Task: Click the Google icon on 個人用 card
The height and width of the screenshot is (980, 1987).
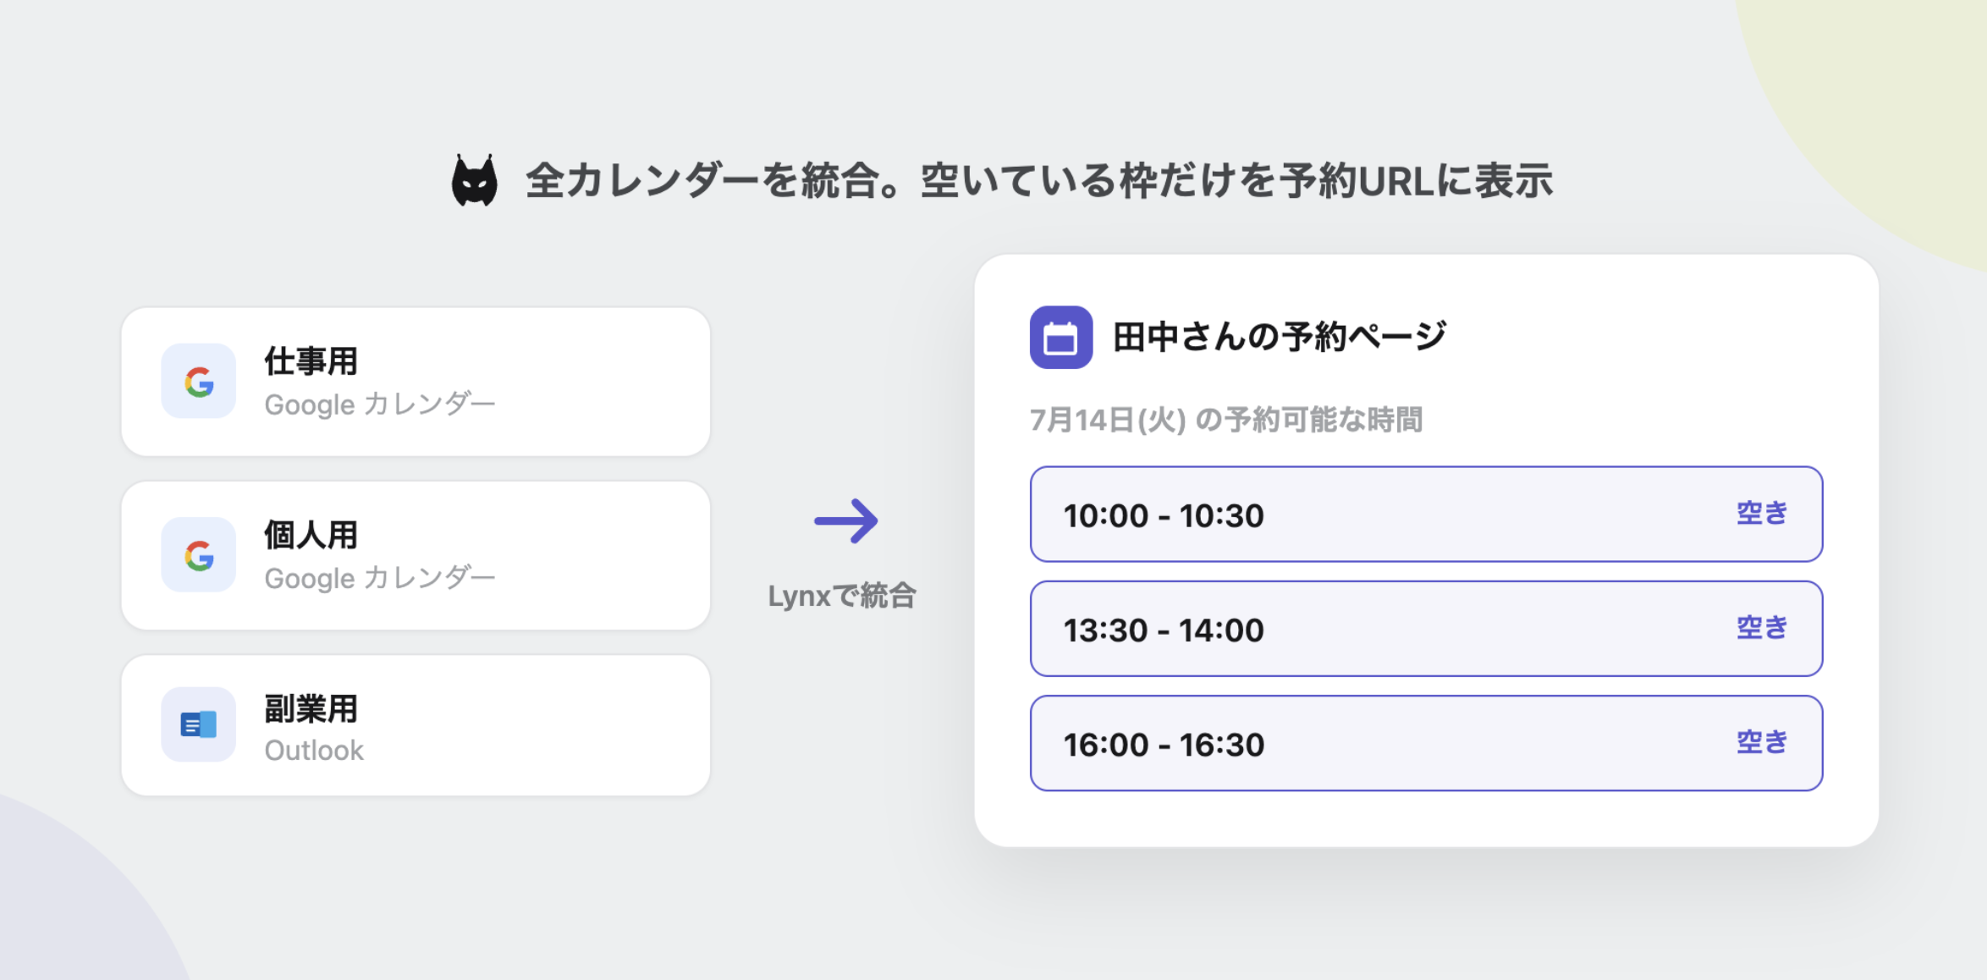Action: [199, 555]
